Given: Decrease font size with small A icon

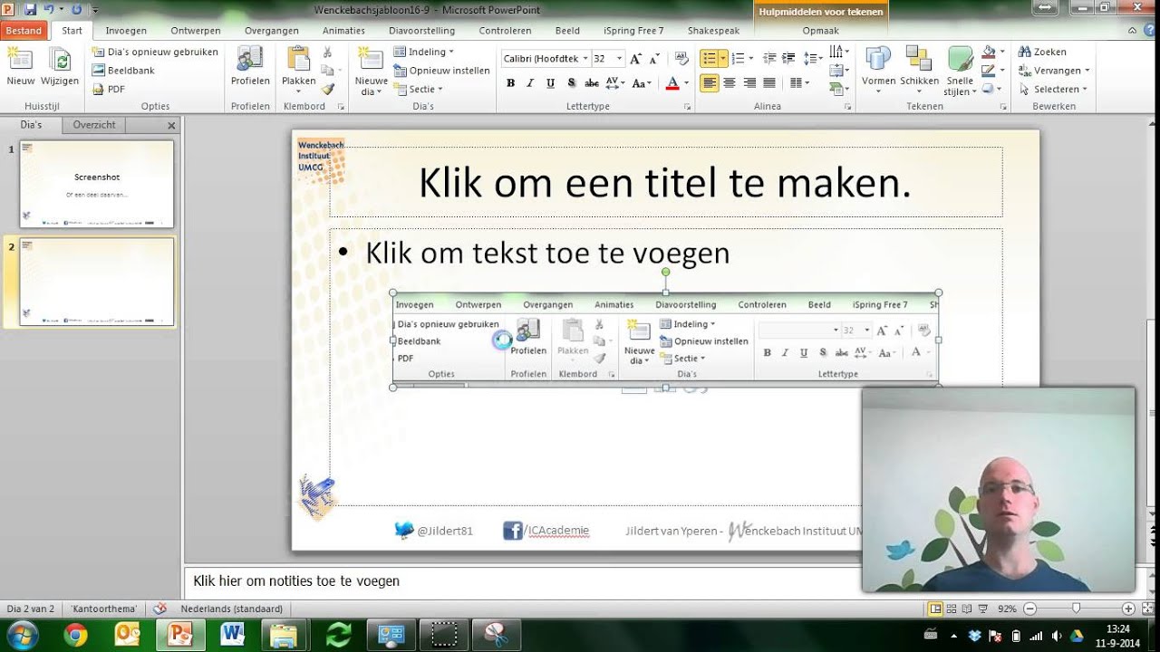Looking at the screenshot, I should coord(653,58).
